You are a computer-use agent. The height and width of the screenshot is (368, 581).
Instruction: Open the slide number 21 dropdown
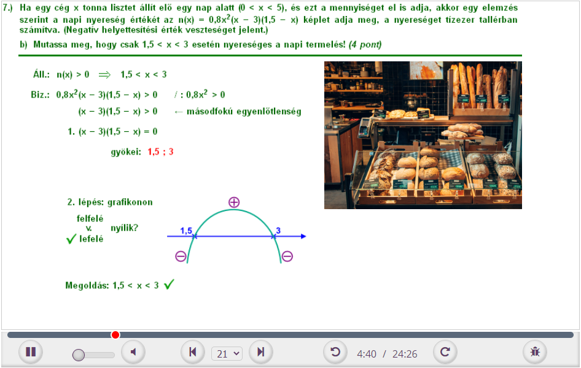(x=227, y=354)
